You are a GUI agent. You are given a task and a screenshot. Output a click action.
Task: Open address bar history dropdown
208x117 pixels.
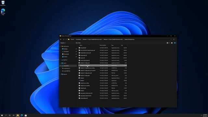(x=171, y=39)
